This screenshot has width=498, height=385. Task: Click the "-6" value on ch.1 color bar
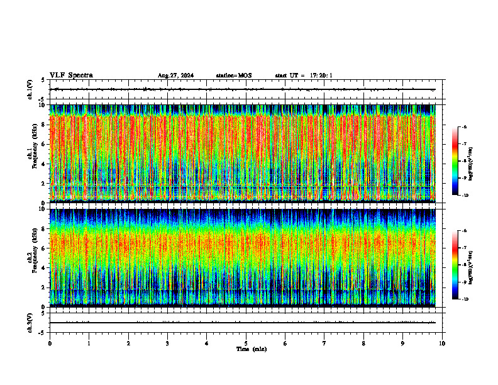tap(464, 126)
